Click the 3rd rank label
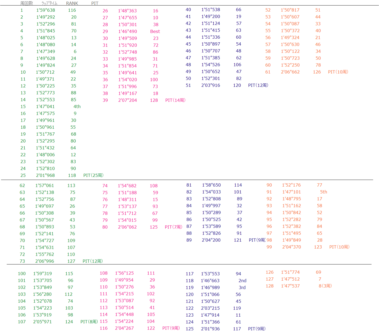The image size is (379, 333). click(242, 287)
